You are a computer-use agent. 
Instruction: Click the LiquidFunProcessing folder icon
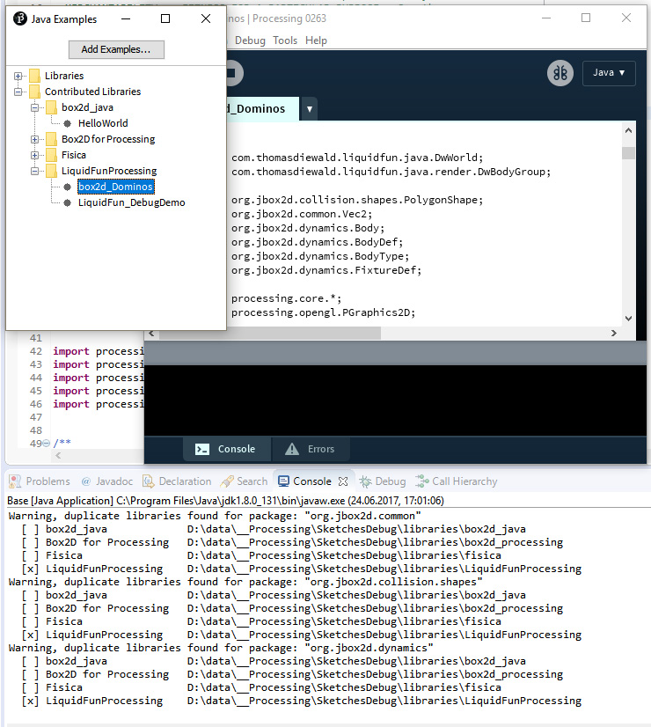51,171
